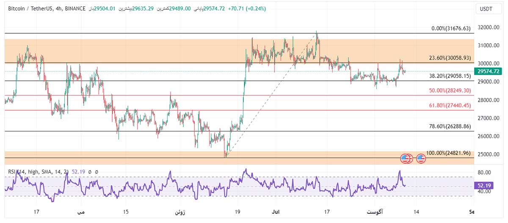Click the 31000.00 price axis label
The height and width of the screenshot is (223, 508).
click(x=489, y=46)
